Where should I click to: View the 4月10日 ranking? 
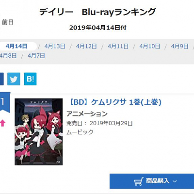[149, 47]
